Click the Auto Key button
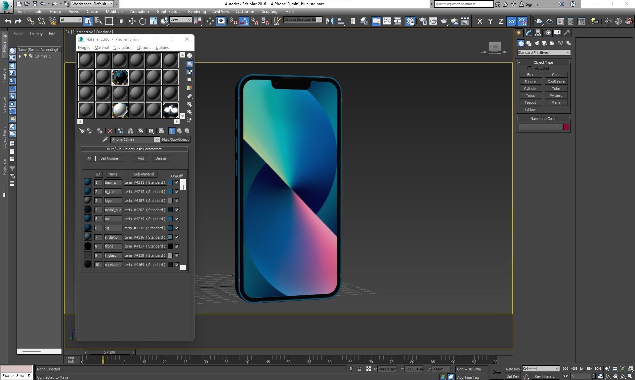635x380 pixels. [x=512, y=369]
